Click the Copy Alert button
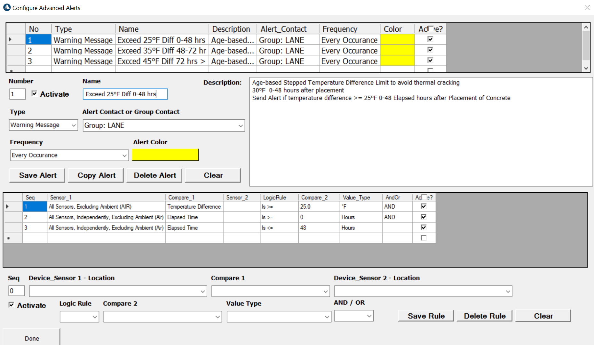The width and height of the screenshot is (594, 345). (96, 175)
